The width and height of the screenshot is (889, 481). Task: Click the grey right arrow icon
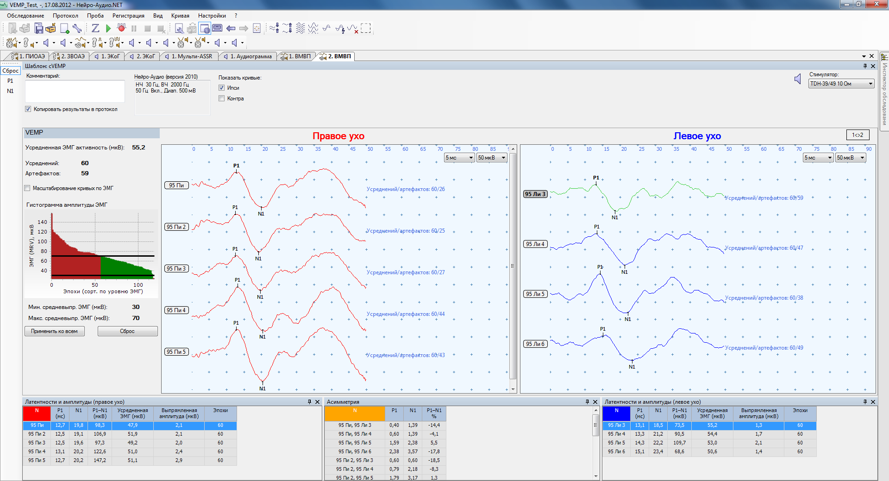click(x=244, y=29)
